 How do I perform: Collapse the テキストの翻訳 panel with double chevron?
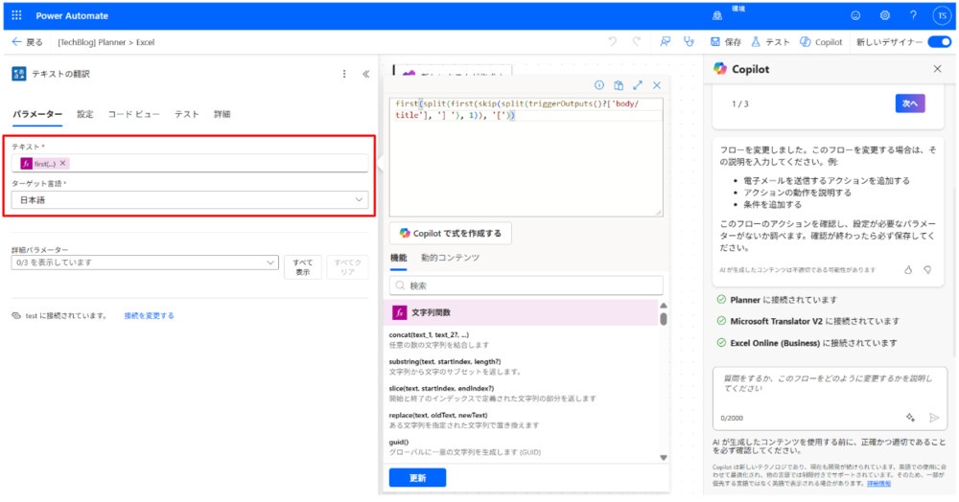point(365,74)
